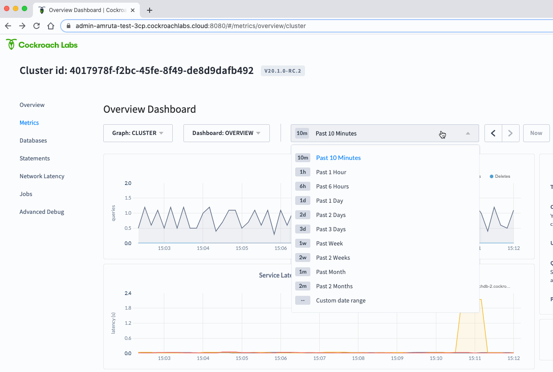Open the Dashboard: OVERVIEW dropdown
This screenshot has height=372, width=553.
(227, 133)
